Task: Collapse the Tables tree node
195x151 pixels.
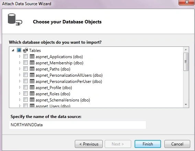Action: pos(13,50)
